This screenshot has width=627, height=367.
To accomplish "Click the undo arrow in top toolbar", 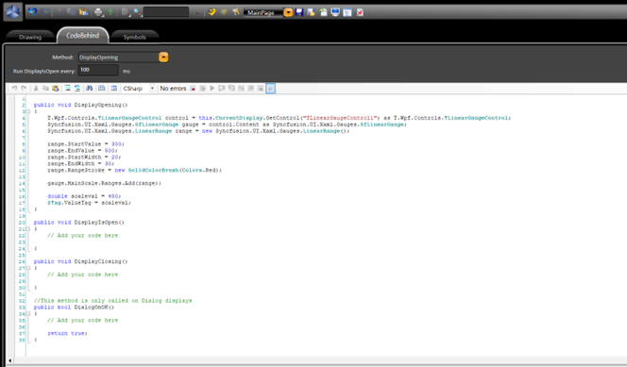I will coord(32,12).
